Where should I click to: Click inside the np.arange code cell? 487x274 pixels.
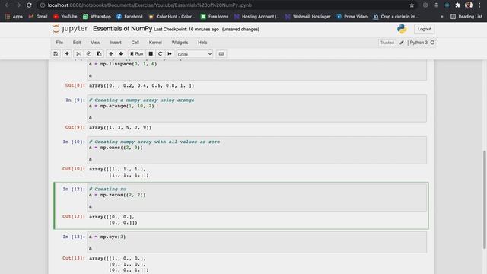pyautogui.click(x=257, y=108)
